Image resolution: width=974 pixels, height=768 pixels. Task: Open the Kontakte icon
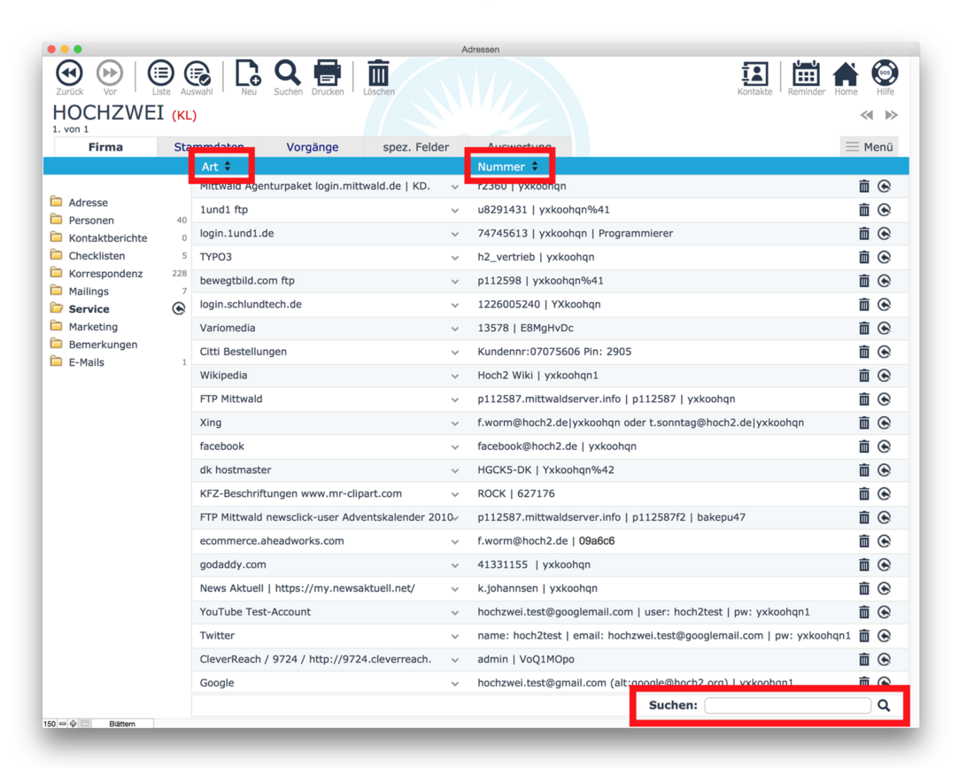point(754,74)
